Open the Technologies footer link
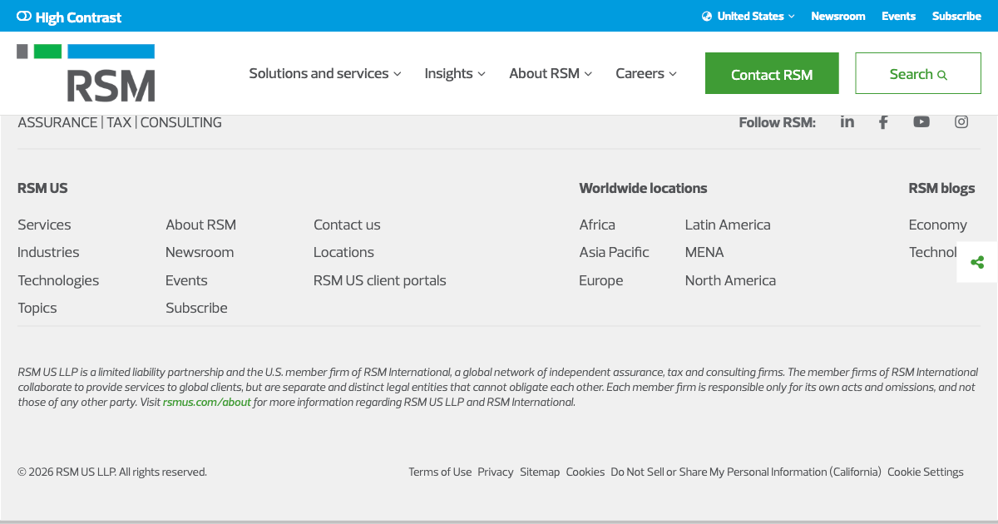This screenshot has height=524, width=998. pyautogui.click(x=58, y=280)
